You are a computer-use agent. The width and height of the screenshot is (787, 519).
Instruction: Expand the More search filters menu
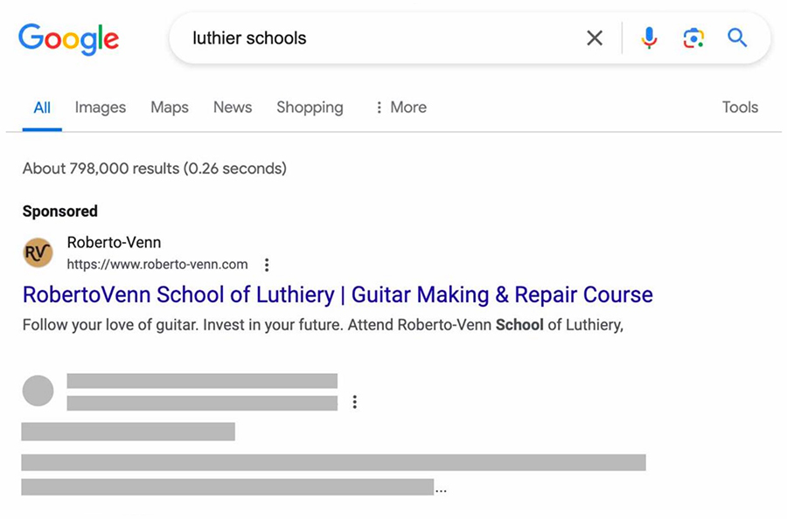click(400, 107)
